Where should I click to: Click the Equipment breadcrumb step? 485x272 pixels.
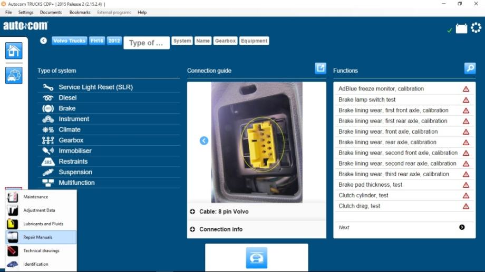coord(254,41)
